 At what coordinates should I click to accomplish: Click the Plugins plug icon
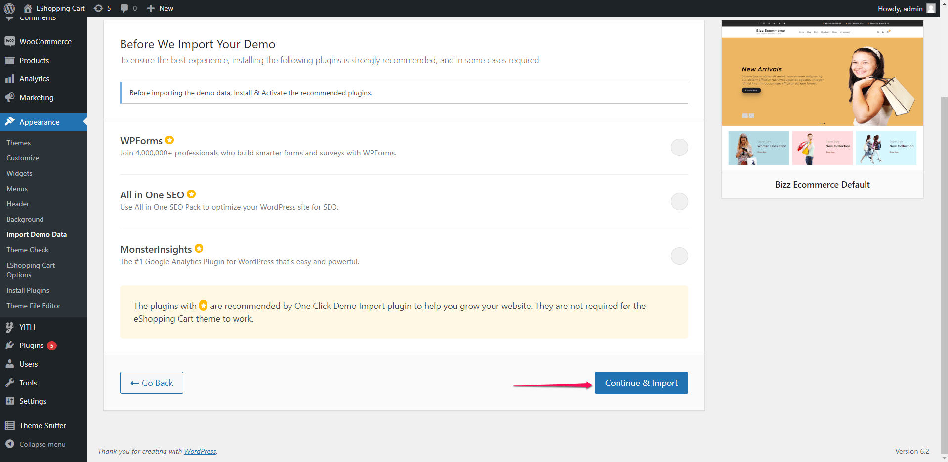pos(10,345)
